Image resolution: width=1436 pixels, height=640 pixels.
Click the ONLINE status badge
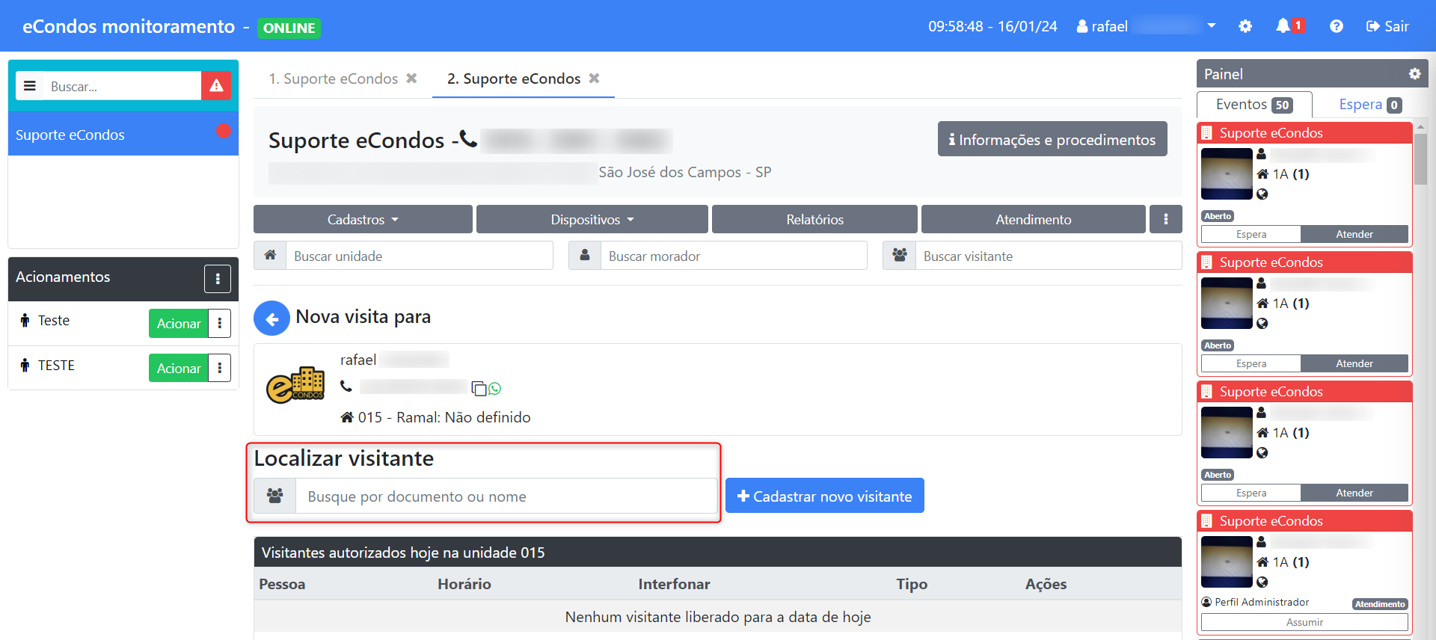(x=289, y=28)
